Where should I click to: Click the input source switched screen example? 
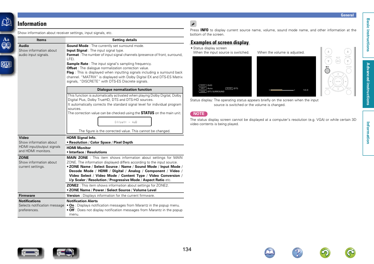pyautogui.click(x=222, y=76)
